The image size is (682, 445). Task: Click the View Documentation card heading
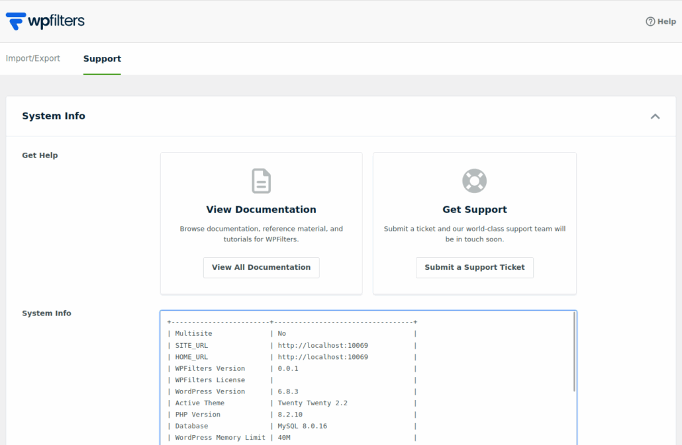(261, 210)
